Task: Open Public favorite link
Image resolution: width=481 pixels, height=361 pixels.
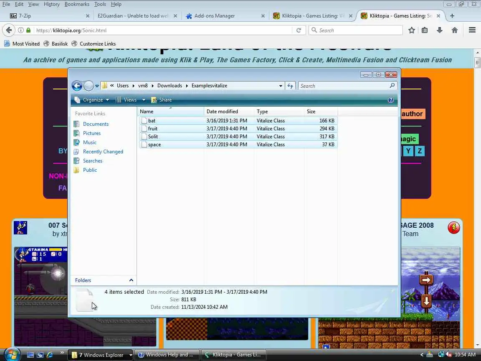Action: click(90, 170)
